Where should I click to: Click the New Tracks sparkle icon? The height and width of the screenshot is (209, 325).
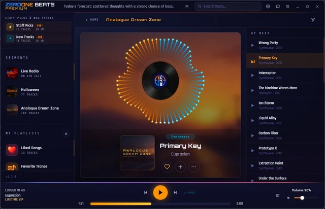point(10,39)
